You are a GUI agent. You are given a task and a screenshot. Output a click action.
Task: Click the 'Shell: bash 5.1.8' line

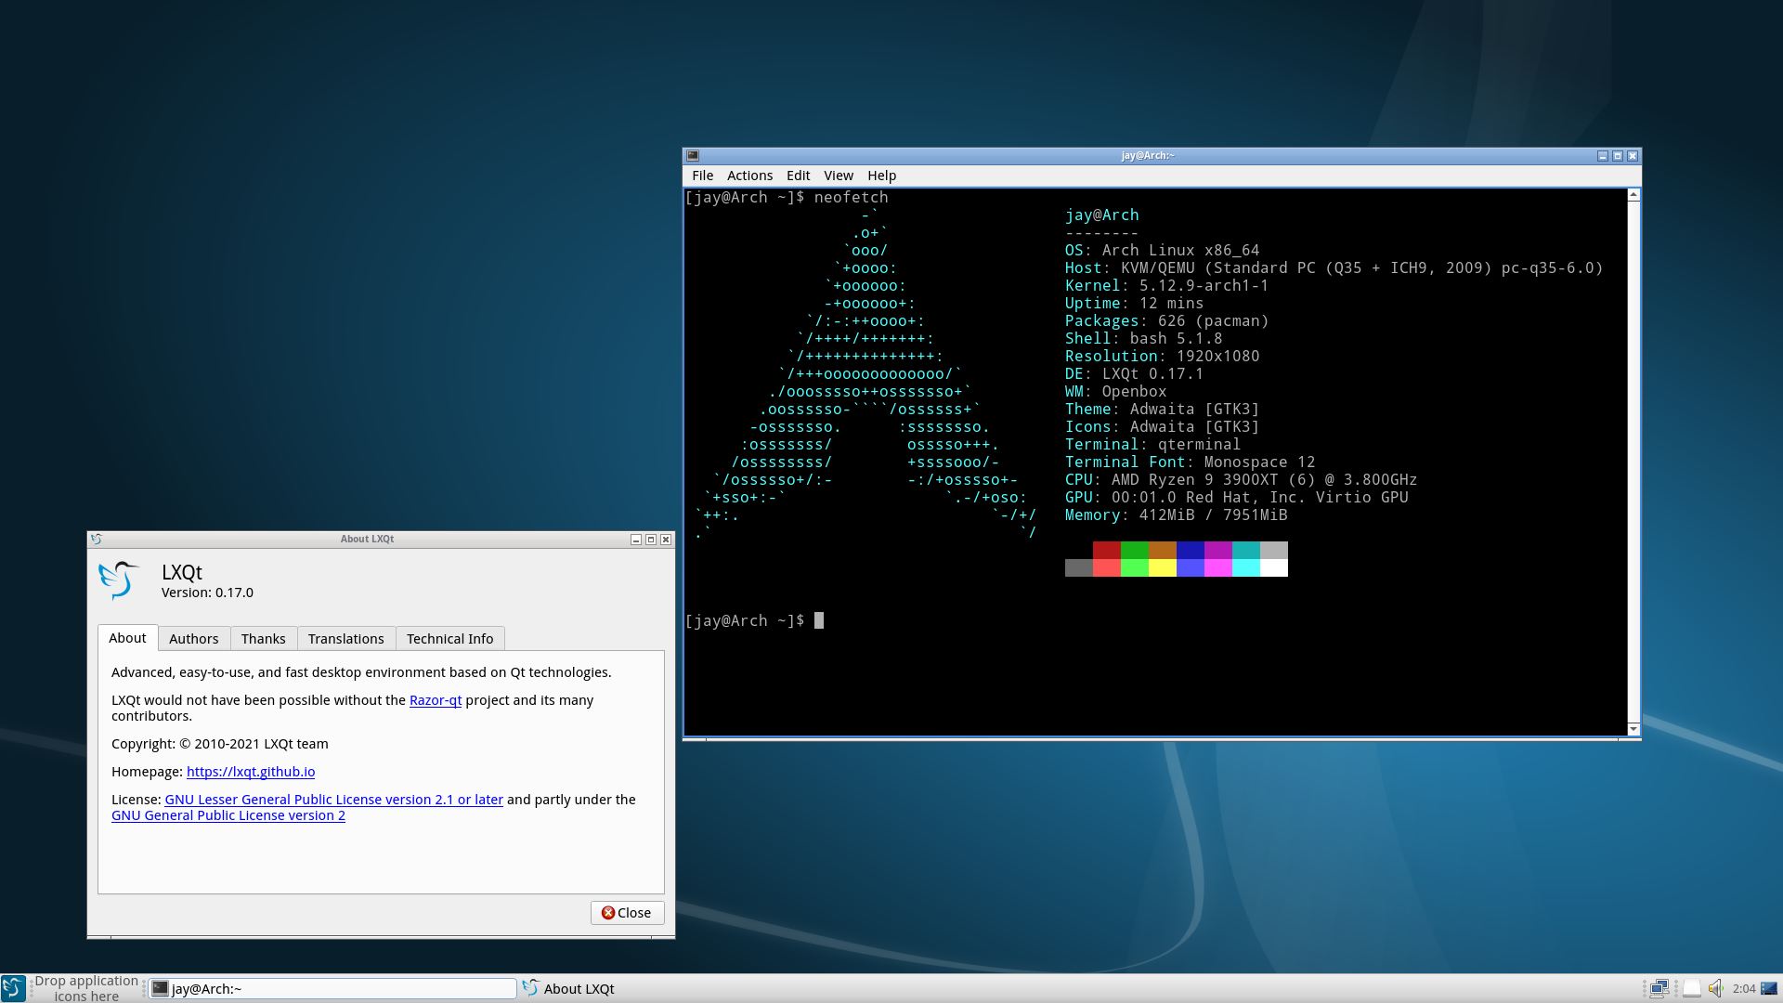click(1143, 339)
